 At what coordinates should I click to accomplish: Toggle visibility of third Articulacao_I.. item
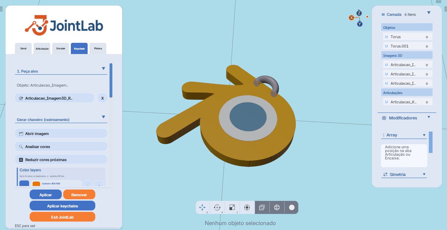(x=427, y=83)
